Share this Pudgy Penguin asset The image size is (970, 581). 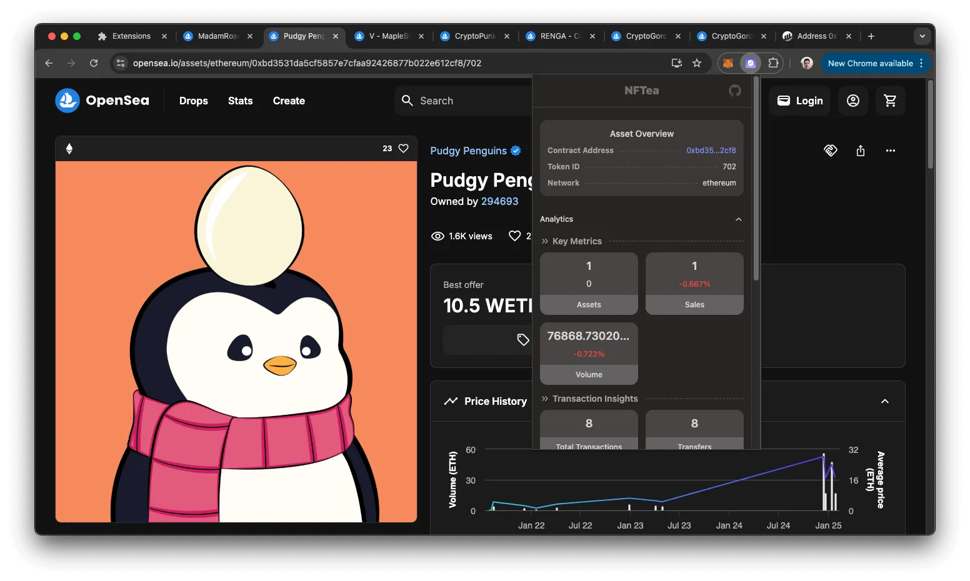click(861, 151)
